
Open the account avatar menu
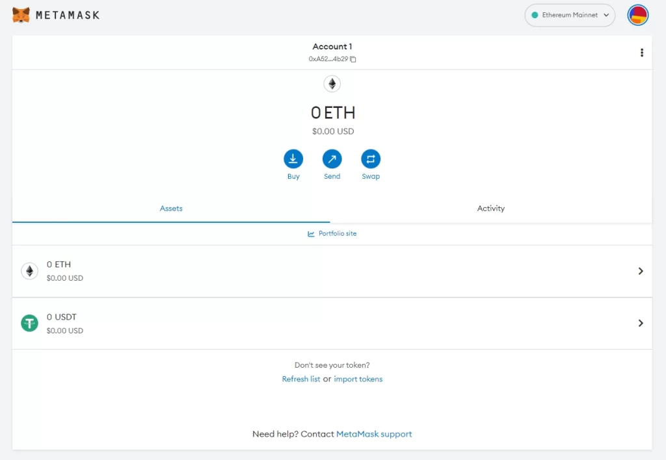click(637, 15)
